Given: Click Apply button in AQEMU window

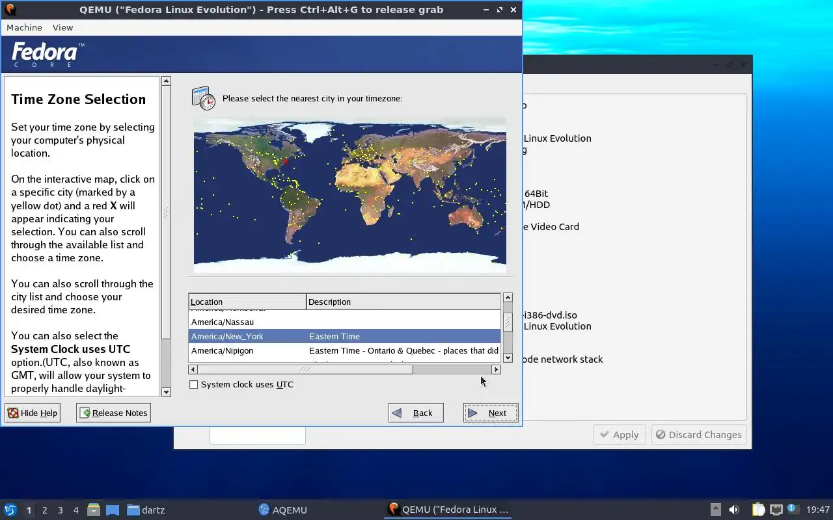Looking at the screenshot, I should coord(619,435).
